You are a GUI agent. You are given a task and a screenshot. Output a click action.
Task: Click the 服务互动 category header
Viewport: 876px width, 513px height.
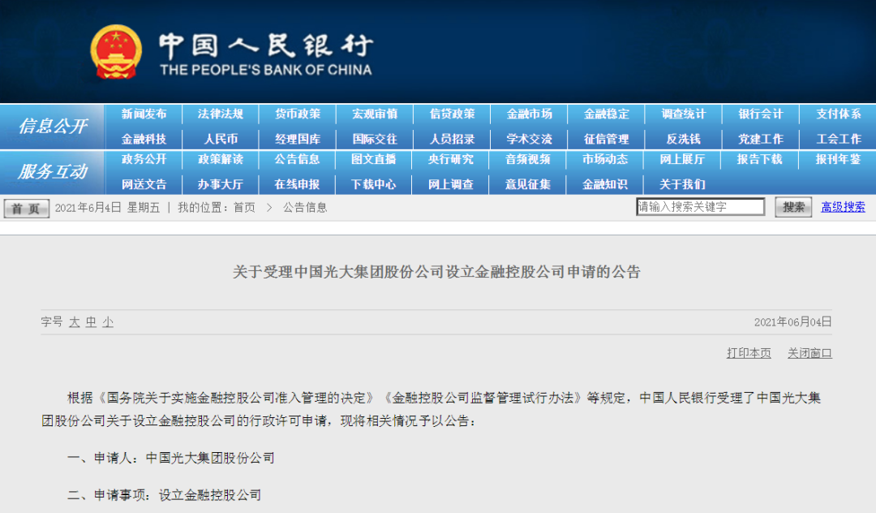53,171
